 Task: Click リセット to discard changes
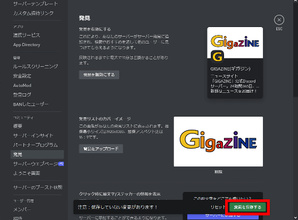pyautogui.click(x=218, y=207)
